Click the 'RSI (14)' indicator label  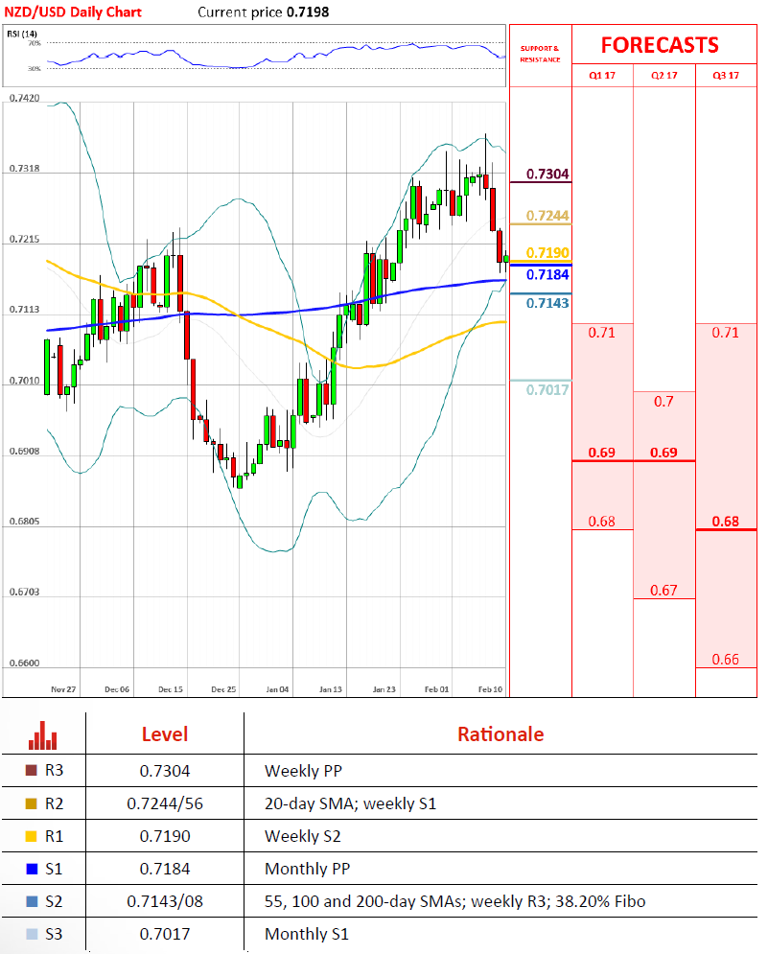(x=22, y=34)
